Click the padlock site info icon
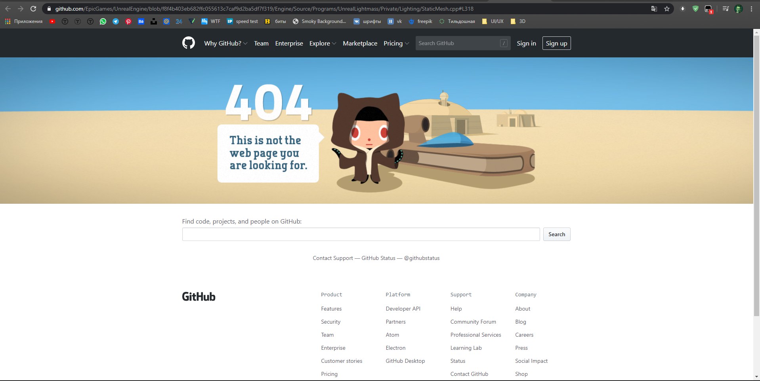 point(49,9)
